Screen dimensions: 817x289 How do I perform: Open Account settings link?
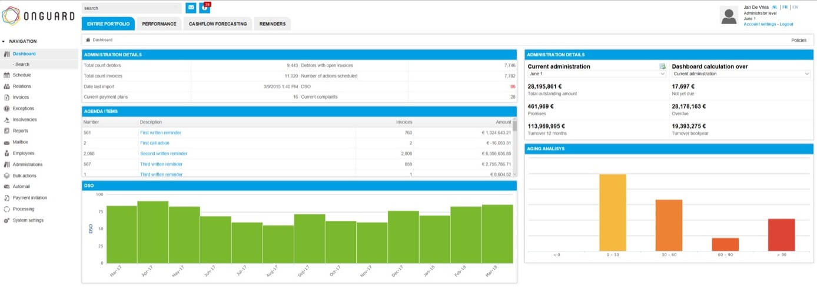(x=760, y=24)
